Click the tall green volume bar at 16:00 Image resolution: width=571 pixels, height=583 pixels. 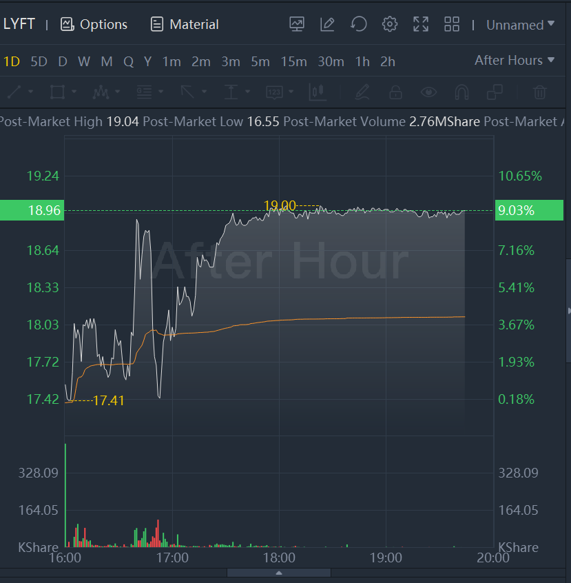tap(65, 495)
